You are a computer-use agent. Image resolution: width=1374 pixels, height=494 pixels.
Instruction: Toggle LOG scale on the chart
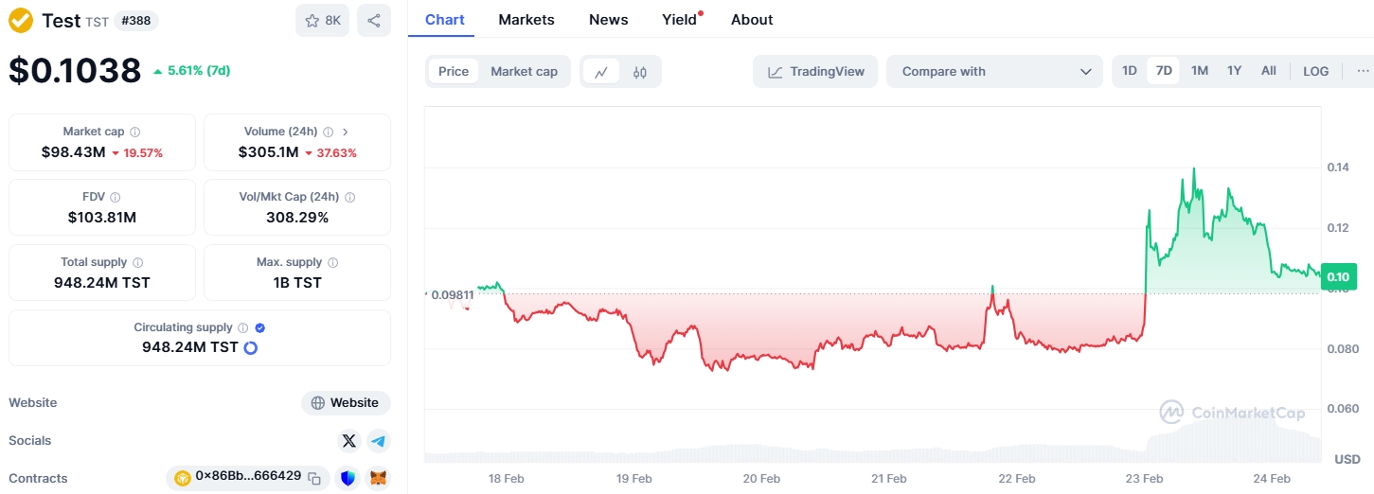pos(1315,71)
